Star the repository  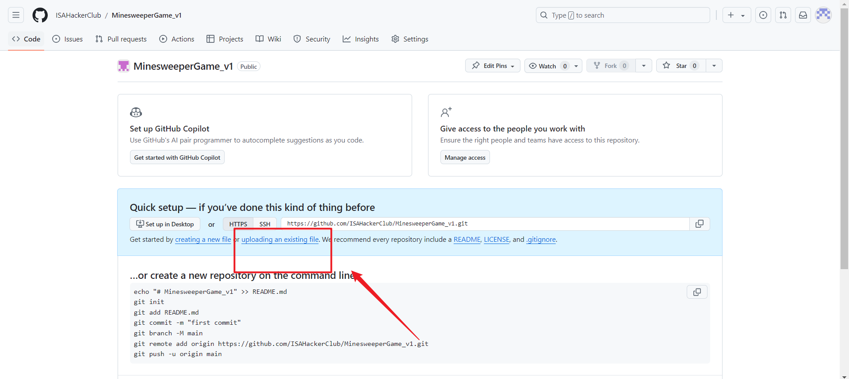[681, 66]
